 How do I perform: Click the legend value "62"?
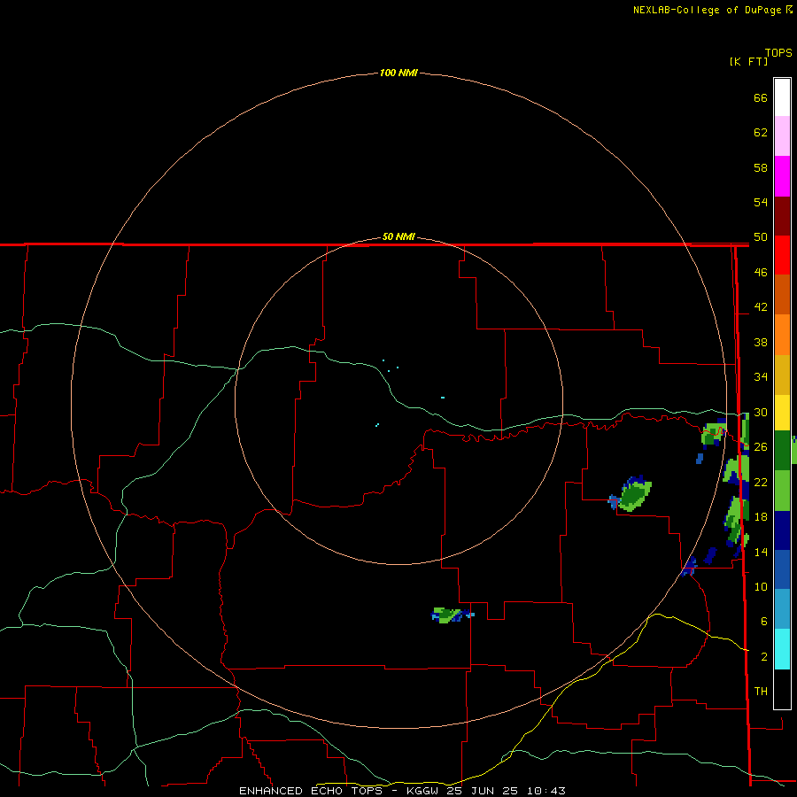(x=761, y=133)
